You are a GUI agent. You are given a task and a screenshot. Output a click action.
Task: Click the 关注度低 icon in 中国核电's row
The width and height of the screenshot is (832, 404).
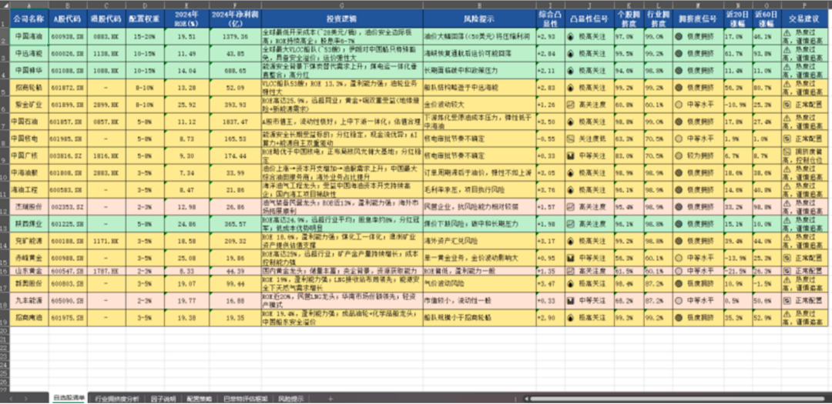[x=570, y=139]
